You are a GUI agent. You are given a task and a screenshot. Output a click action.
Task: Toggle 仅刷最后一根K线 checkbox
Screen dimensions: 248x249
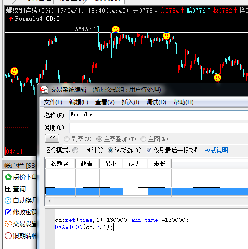pyautogui.click(x=149, y=150)
